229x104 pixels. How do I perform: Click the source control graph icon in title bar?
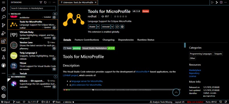point(217,2)
